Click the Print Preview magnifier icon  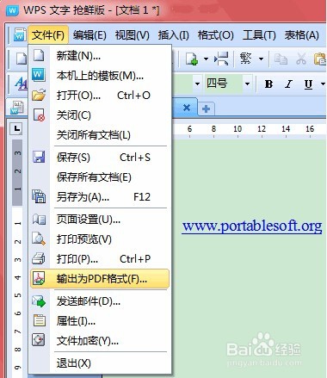(39, 239)
